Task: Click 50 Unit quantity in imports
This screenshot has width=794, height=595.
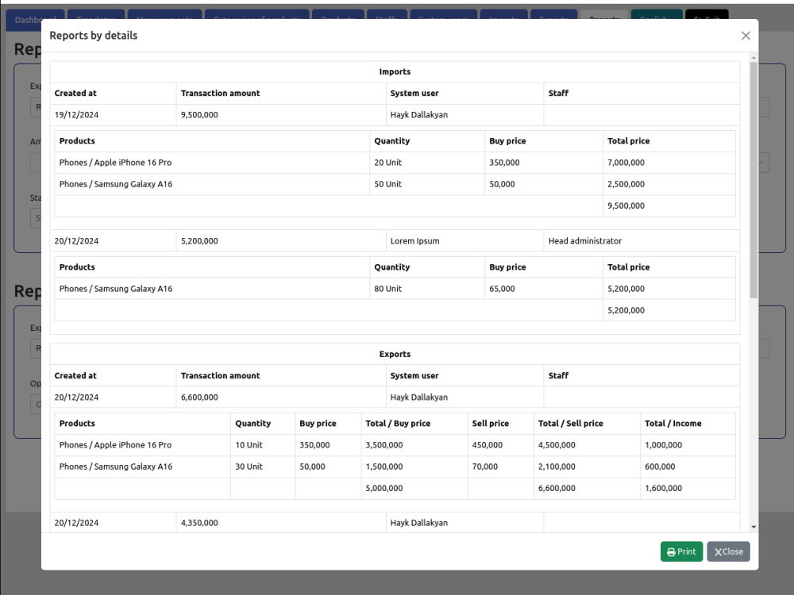Action: (388, 184)
